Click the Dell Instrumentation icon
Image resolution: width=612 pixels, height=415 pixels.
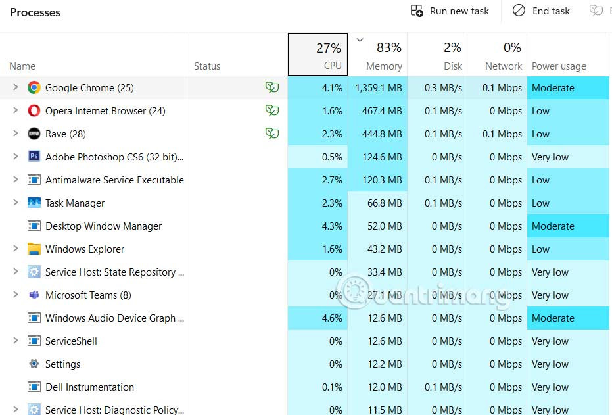[34, 387]
